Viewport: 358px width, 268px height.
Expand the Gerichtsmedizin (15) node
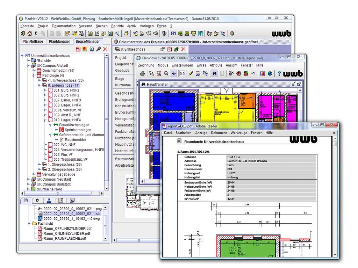pyautogui.click(x=34, y=71)
